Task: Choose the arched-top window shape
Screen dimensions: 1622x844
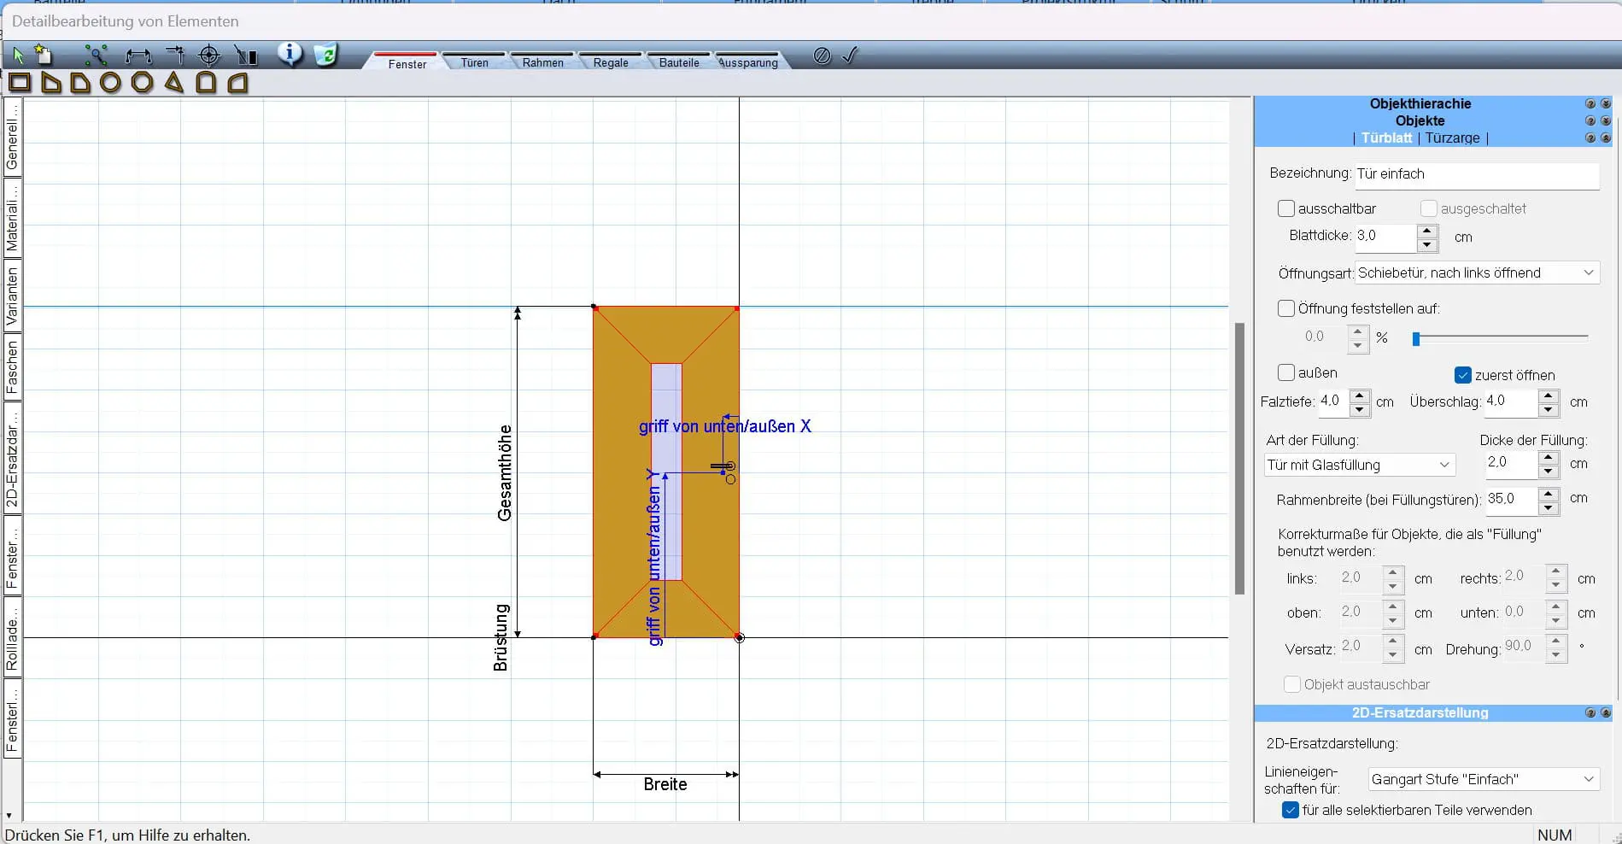Action: tap(206, 82)
